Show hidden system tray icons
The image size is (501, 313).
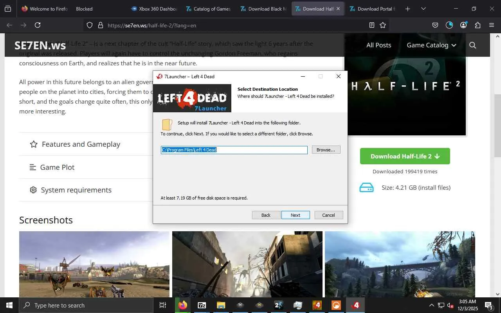coord(431,305)
